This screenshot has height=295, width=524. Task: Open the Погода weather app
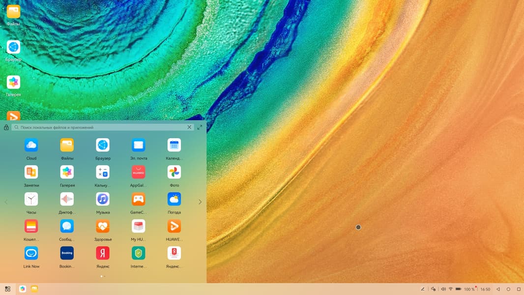tap(174, 200)
